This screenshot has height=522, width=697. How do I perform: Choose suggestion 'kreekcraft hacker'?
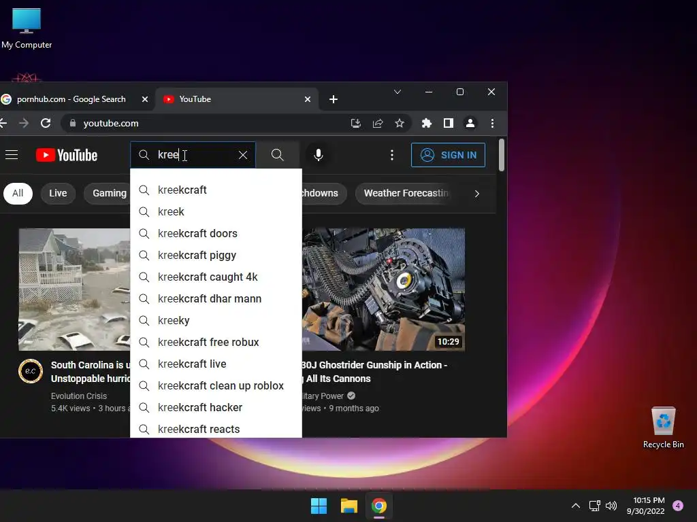pyautogui.click(x=216, y=408)
